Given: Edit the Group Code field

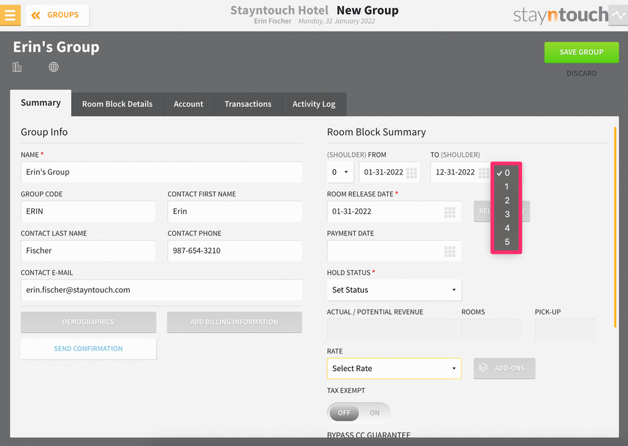Looking at the screenshot, I should [x=88, y=211].
